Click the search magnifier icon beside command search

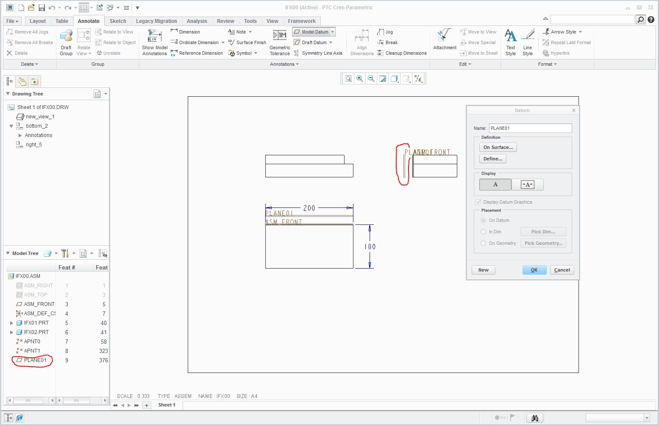641,20
